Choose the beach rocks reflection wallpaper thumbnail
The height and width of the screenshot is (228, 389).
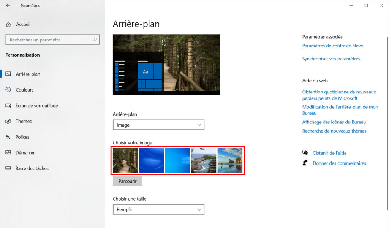[x=230, y=160]
